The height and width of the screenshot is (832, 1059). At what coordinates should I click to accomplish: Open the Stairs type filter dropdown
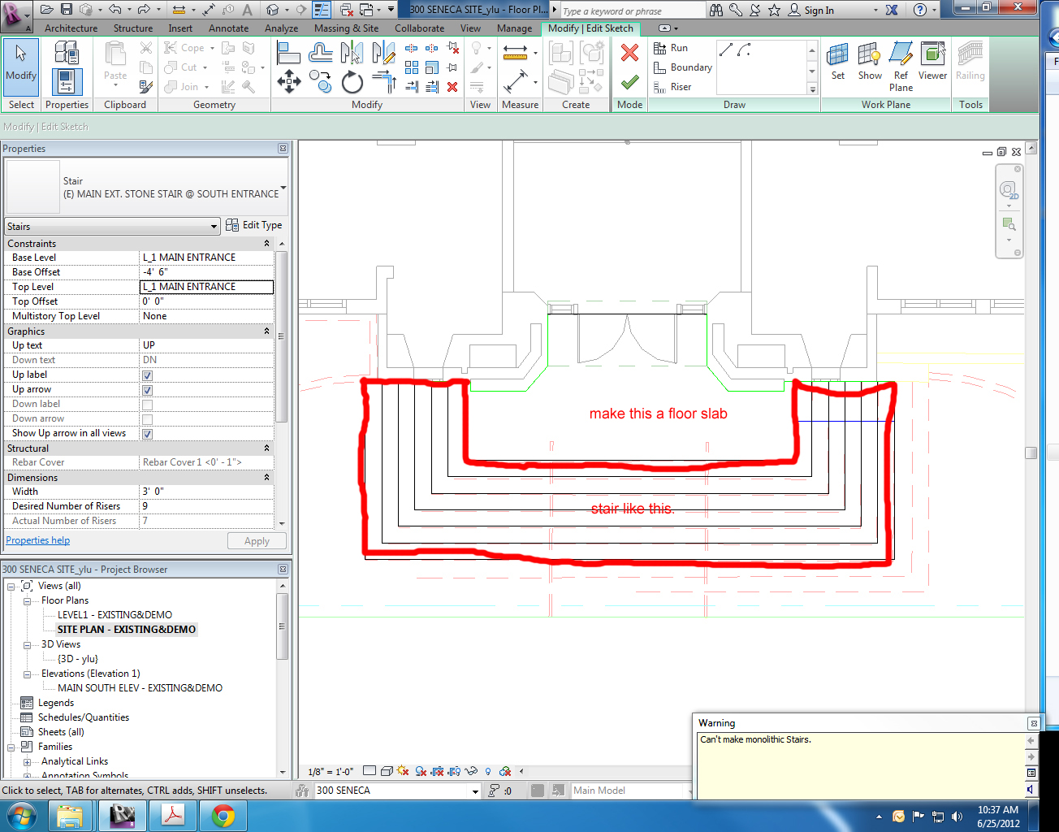tap(112, 226)
